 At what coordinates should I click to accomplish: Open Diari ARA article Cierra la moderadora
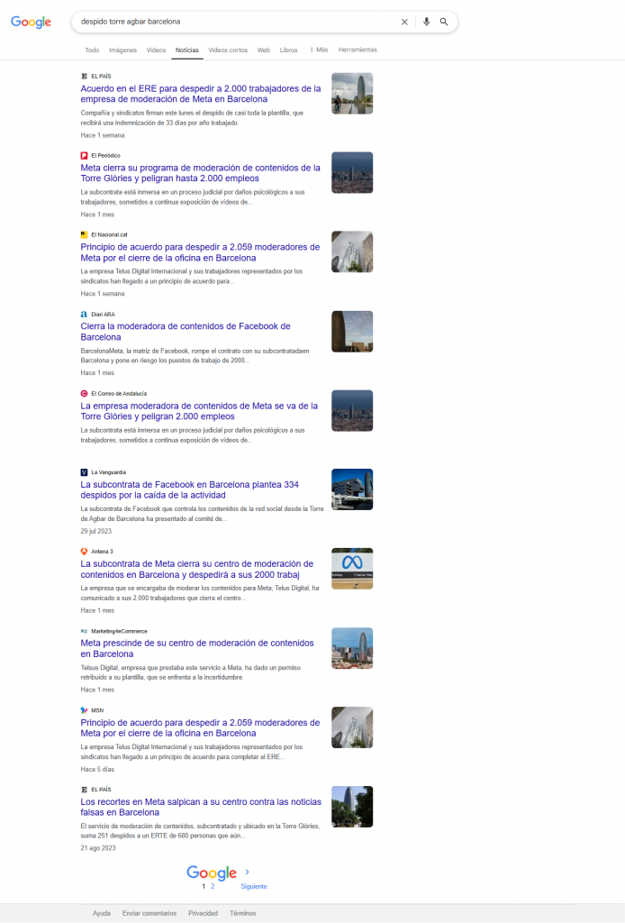pyautogui.click(x=186, y=332)
